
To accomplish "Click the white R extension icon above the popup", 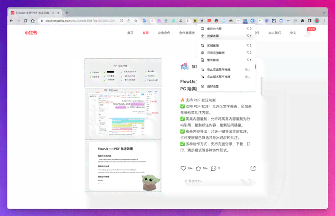I will 202,21.
